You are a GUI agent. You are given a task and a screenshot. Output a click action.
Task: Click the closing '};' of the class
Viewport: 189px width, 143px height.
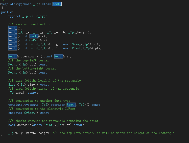coord(3,137)
